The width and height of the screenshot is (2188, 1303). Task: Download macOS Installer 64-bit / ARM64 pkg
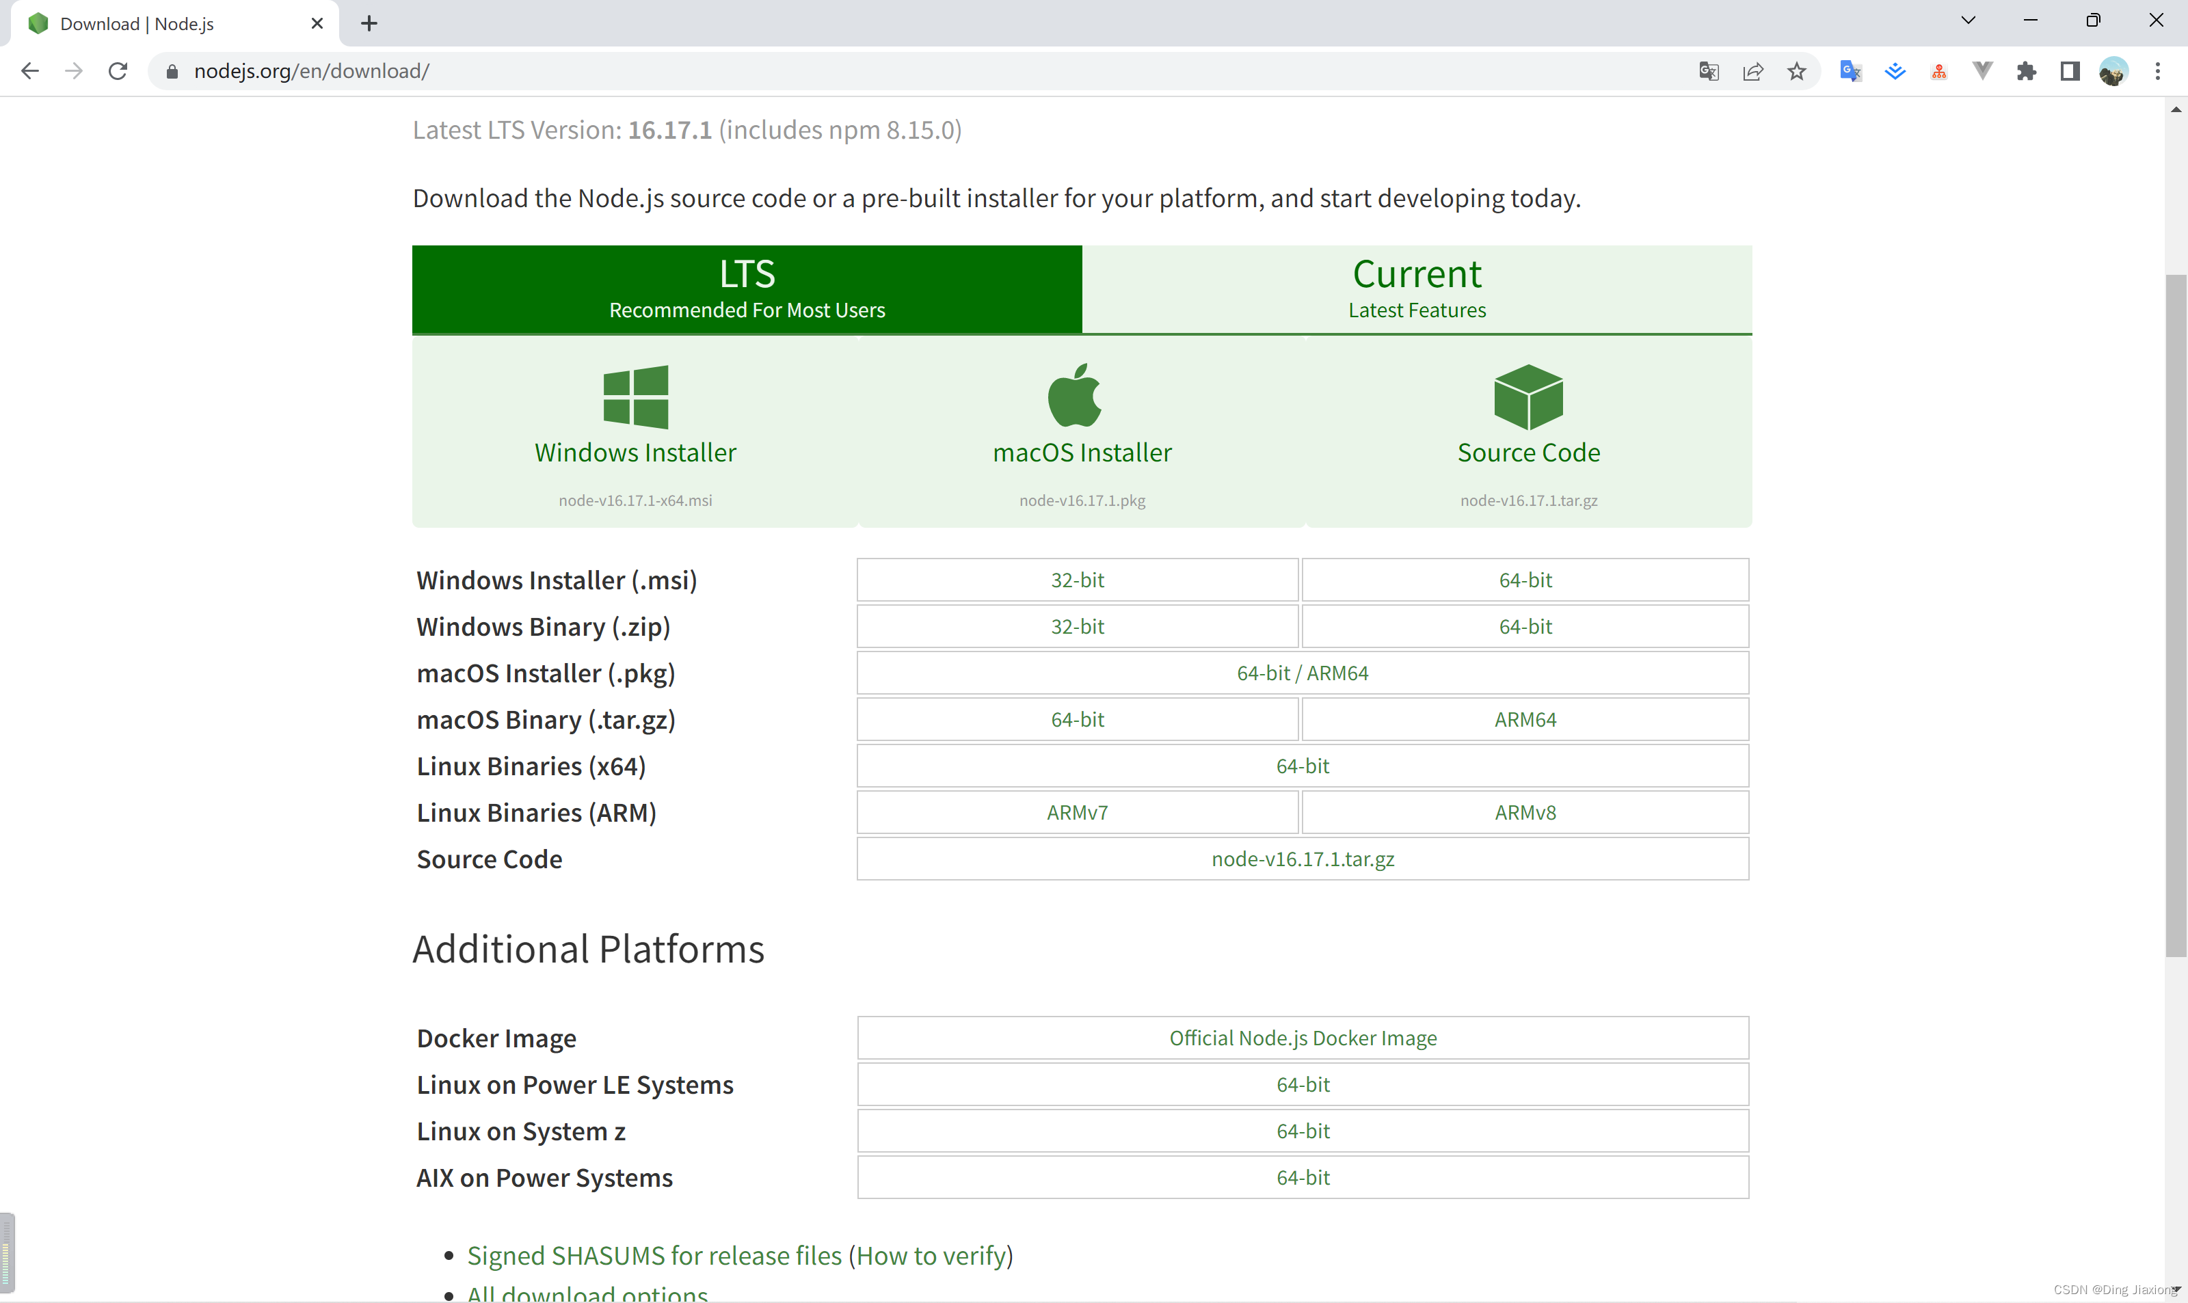[1303, 673]
